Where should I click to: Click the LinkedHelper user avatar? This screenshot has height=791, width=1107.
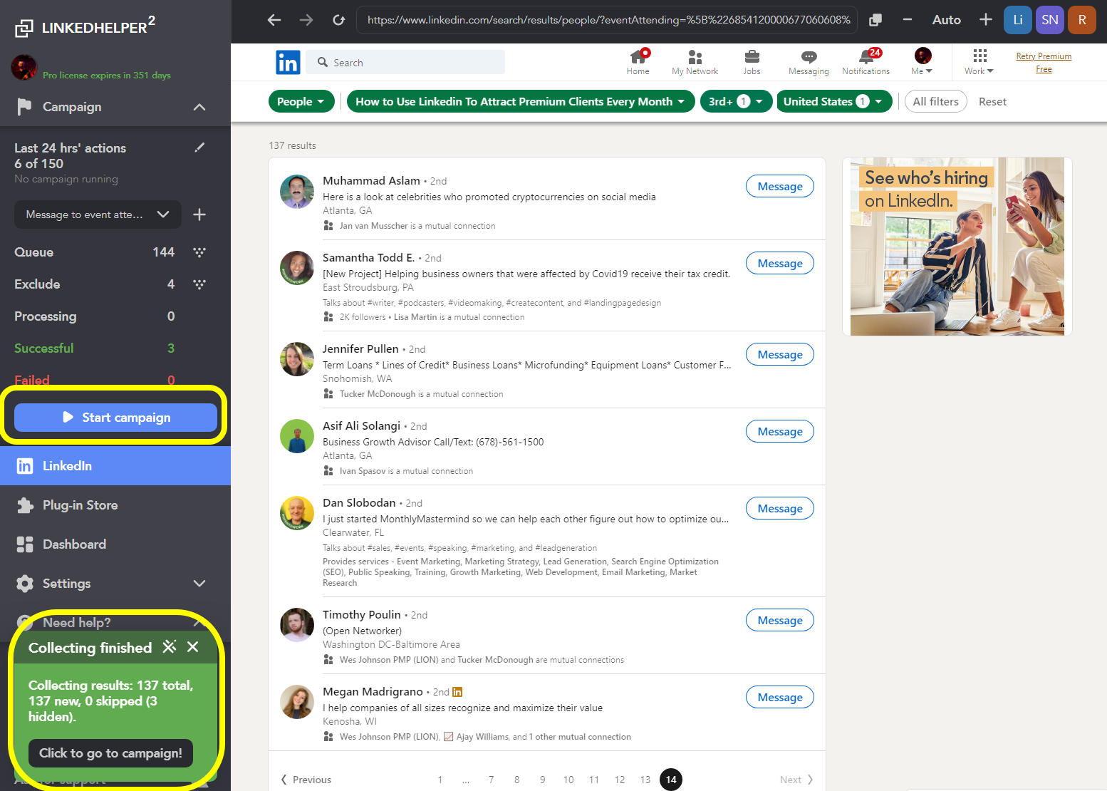24,68
